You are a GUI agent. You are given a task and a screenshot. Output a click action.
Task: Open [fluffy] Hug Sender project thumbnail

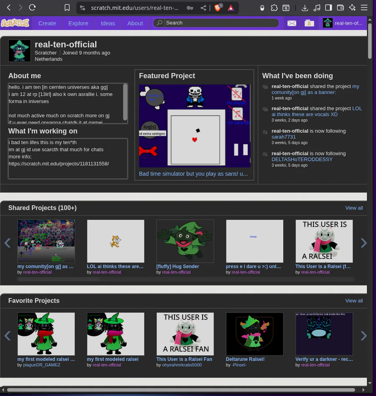pos(185,241)
